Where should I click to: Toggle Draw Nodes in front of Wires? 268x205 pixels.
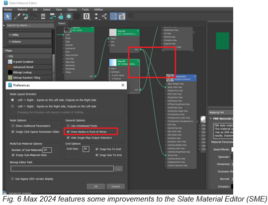coord(68,132)
